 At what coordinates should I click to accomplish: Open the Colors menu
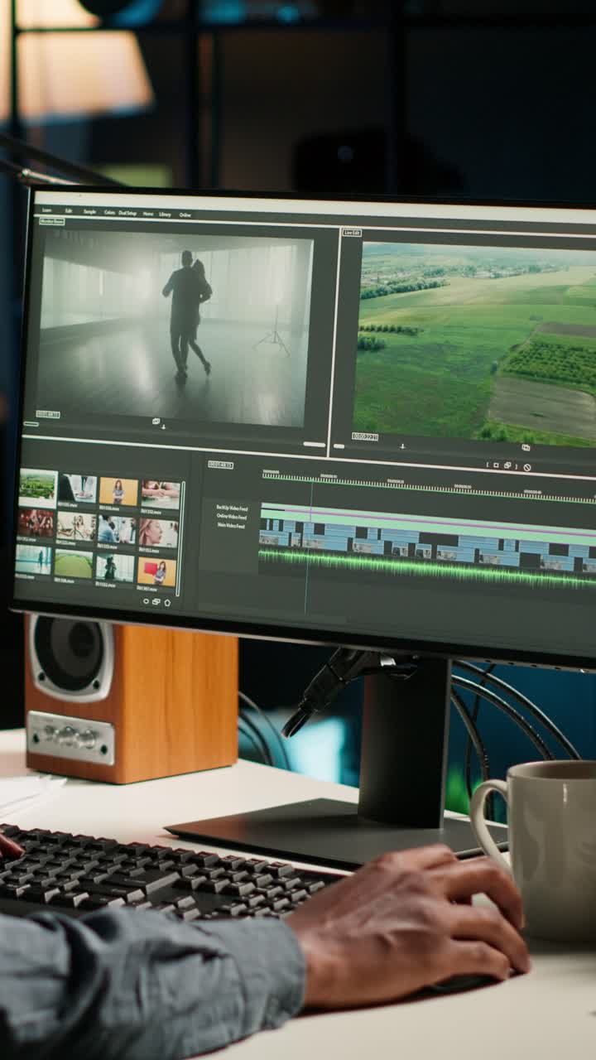(109, 213)
